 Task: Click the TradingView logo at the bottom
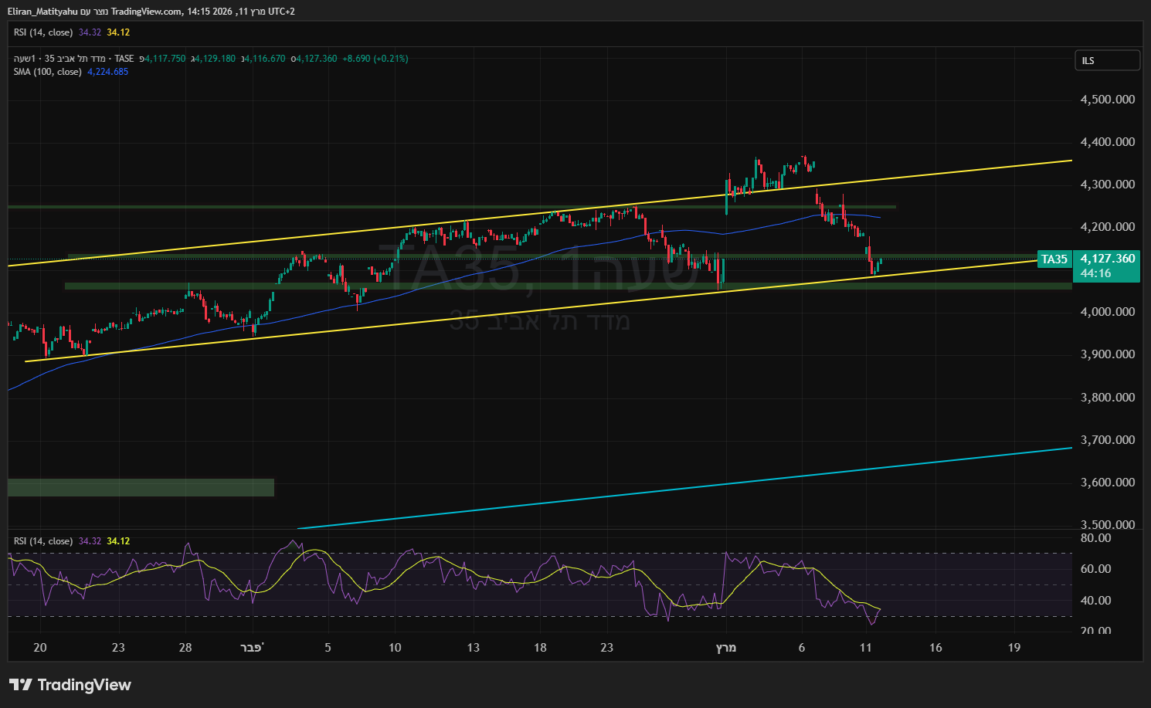[x=70, y=685]
